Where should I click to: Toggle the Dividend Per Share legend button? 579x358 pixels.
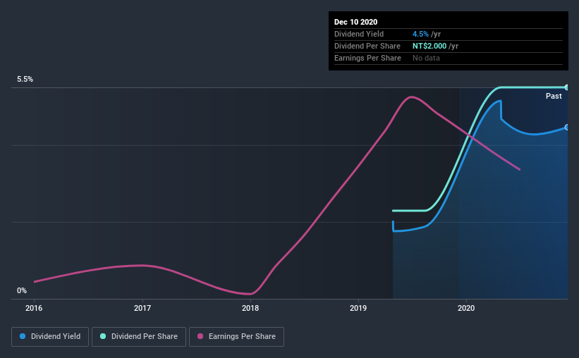pyautogui.click(x=139, y=337)
